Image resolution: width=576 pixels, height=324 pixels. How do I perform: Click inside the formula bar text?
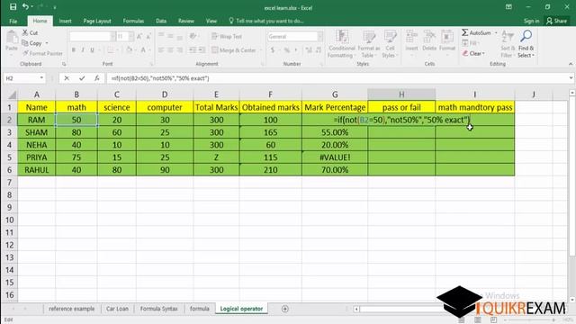click(160, 78)
